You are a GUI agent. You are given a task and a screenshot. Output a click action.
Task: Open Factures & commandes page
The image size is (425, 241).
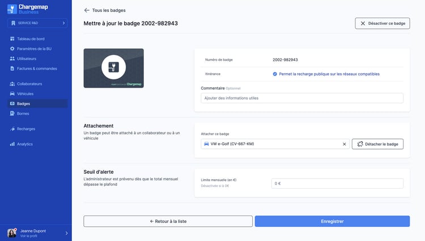click(36, 69)
